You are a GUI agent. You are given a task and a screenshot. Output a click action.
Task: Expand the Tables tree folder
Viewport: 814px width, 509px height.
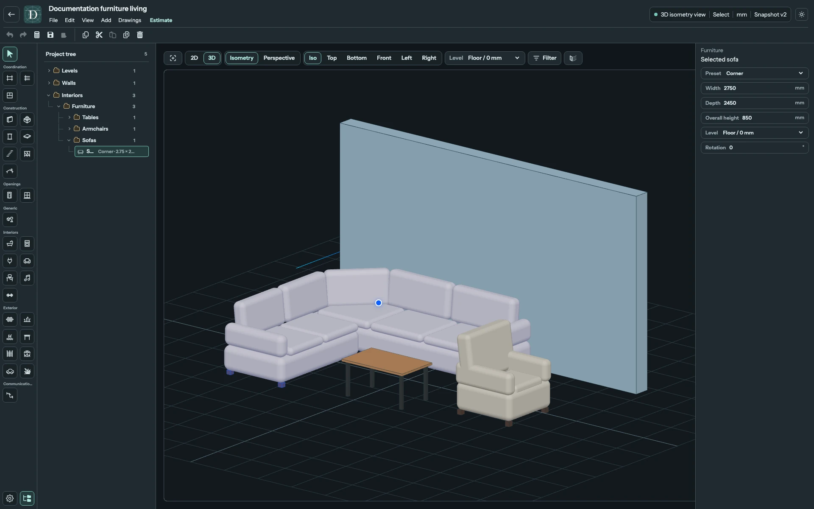[x=70, y=117]
